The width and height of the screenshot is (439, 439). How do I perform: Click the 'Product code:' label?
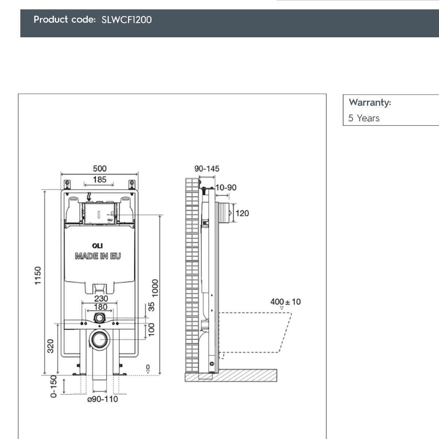tap(65, 19)
